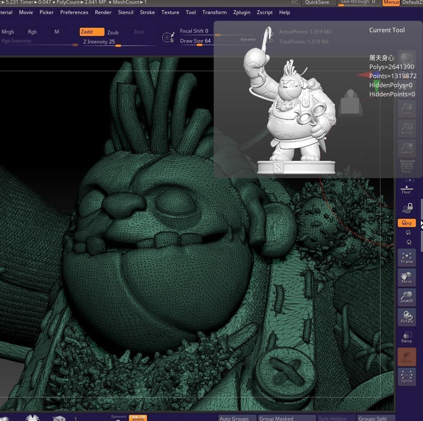Open the Tool menu
This screenshot has width=423, height=421.
click(x=190, y=12)
